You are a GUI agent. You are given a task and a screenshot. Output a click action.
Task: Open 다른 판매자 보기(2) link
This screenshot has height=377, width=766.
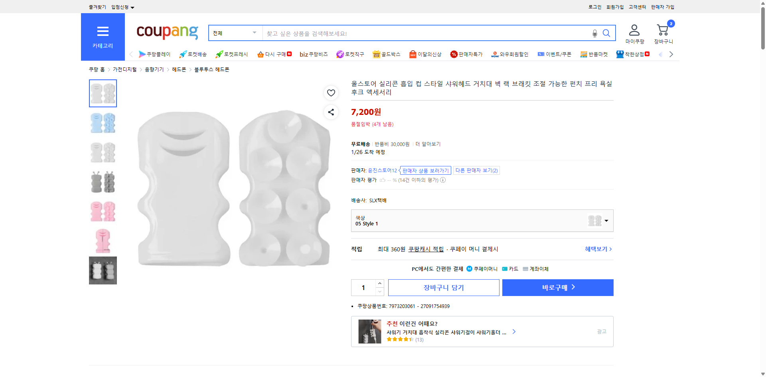(476, 170)
